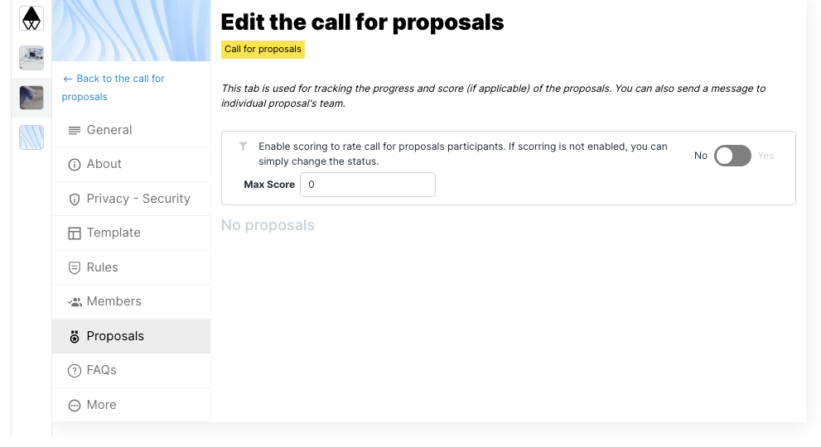Click the About info circle icon

coord(75,165)
